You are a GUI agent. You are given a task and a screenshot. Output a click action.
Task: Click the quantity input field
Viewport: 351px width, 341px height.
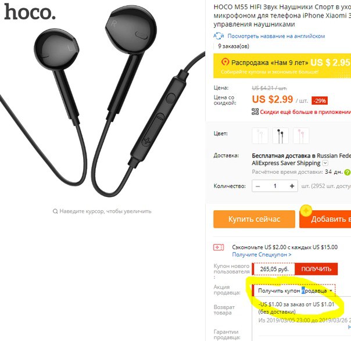point(275,186)
